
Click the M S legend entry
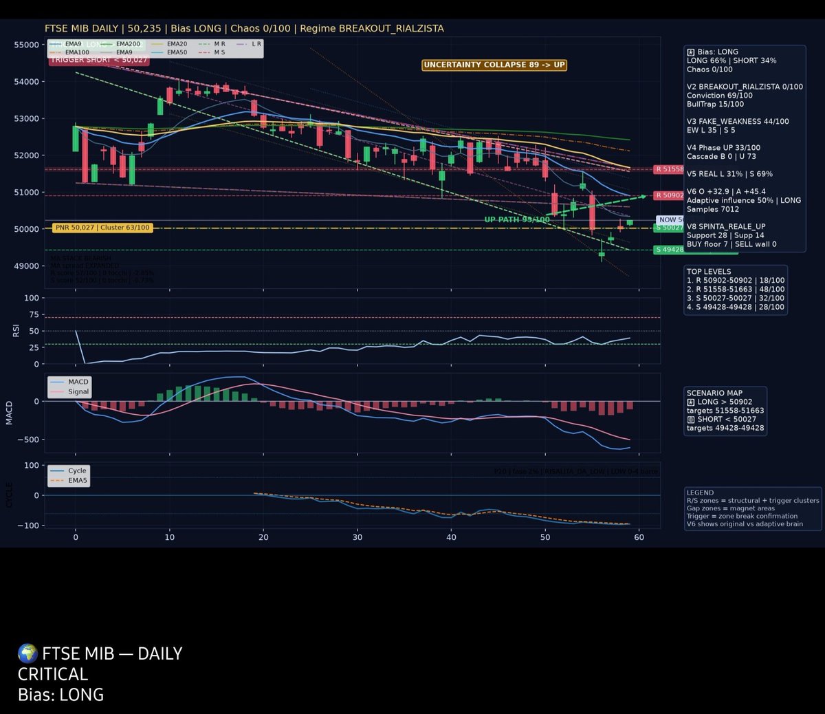(x=212, y=52)
